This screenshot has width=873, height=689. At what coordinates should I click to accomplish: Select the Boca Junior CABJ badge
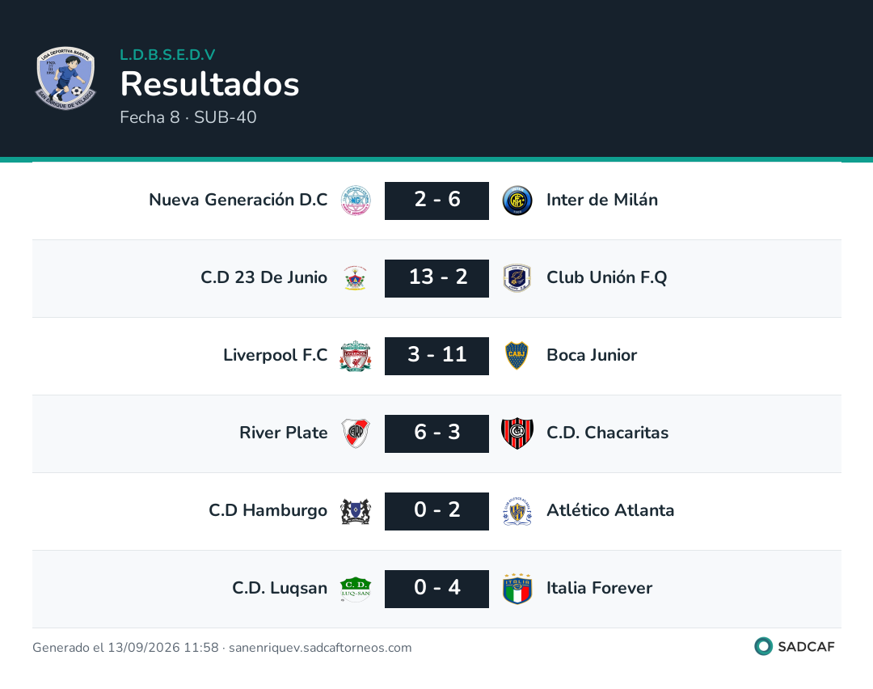click(517, 356)
